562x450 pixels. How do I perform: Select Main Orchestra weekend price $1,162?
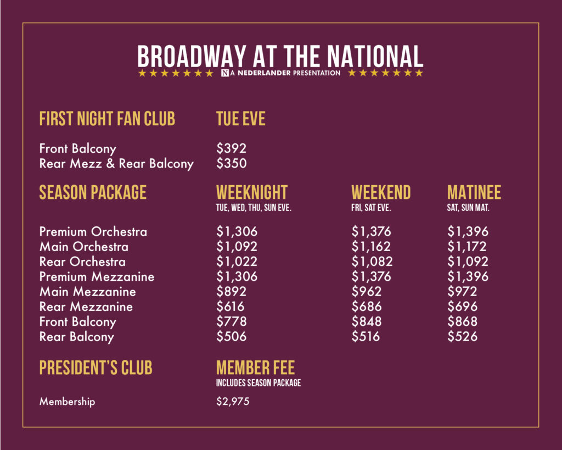[372, 247]
